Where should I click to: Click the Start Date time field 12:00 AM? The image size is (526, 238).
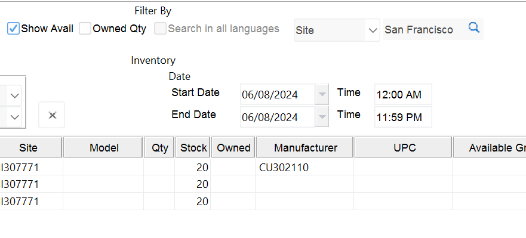point(403,94)
